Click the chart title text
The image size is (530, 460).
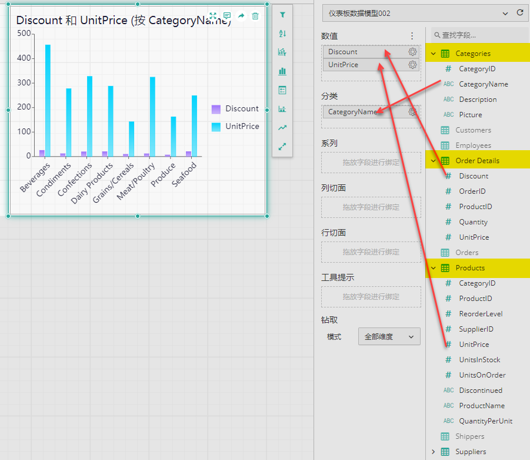124,20
